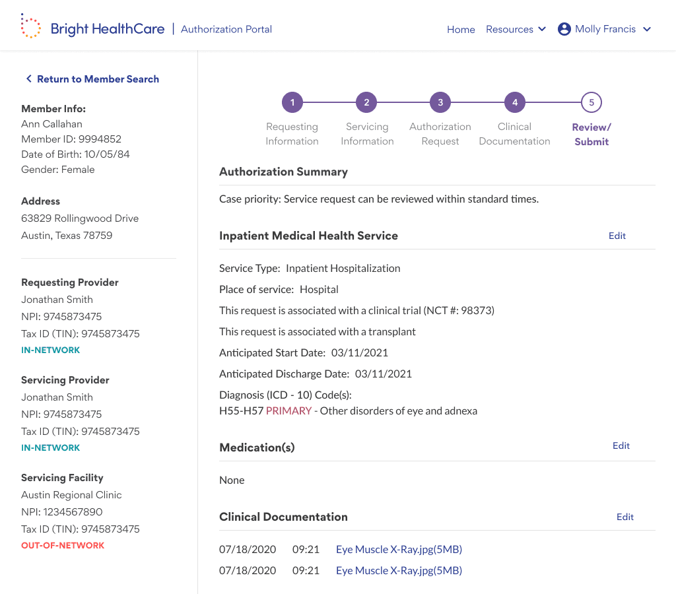Go to Home in the top navigation
The image size is (676, 594).
click(461, 29)
